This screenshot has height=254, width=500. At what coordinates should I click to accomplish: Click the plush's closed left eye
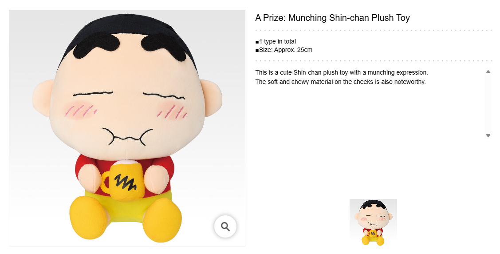pyautogui.click(x=90, y=95)
